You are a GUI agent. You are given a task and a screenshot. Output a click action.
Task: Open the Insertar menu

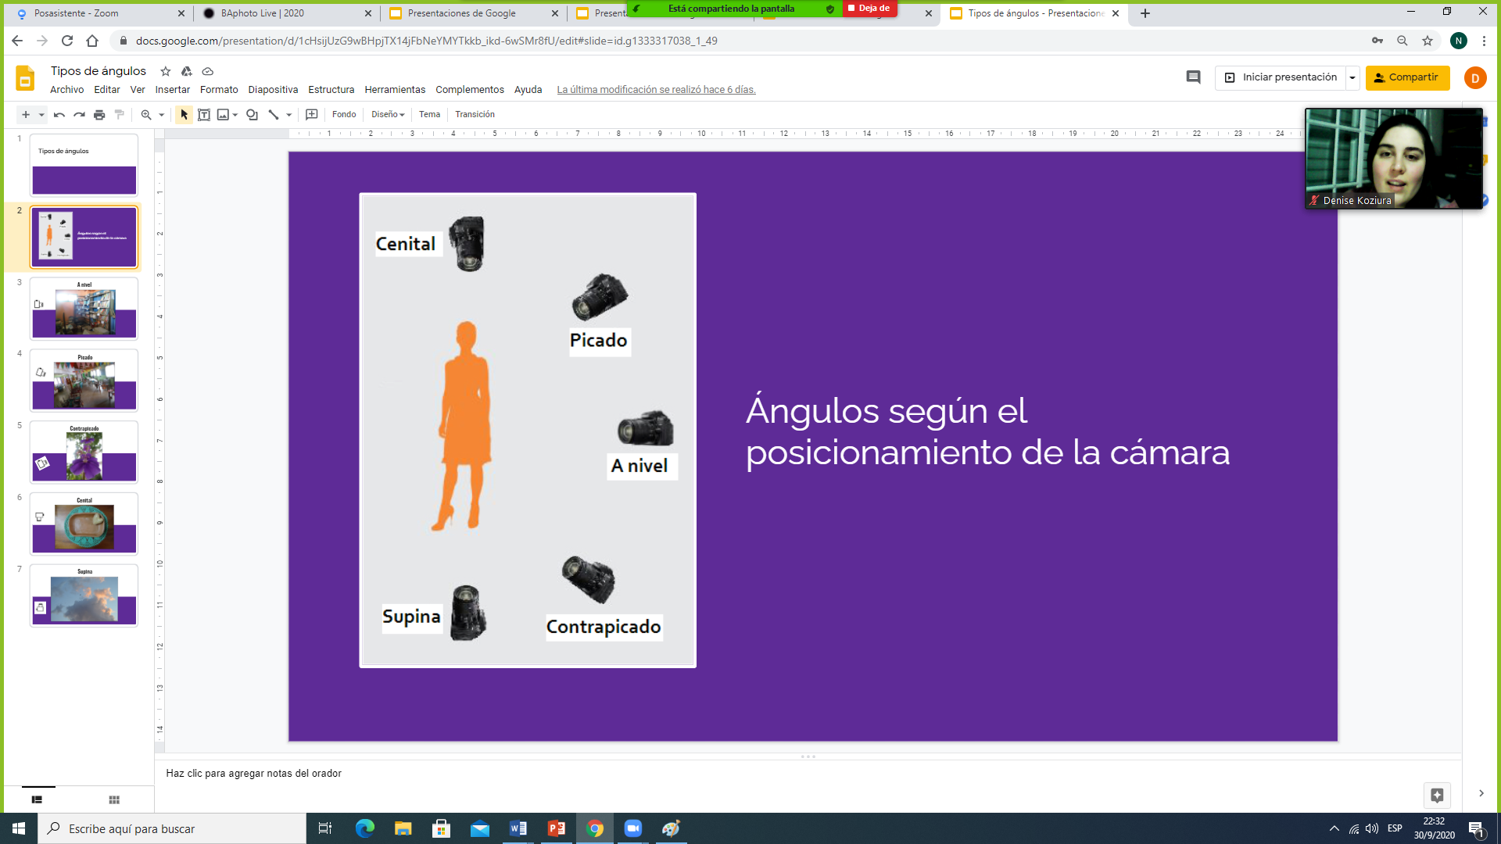tap(172, 90)
